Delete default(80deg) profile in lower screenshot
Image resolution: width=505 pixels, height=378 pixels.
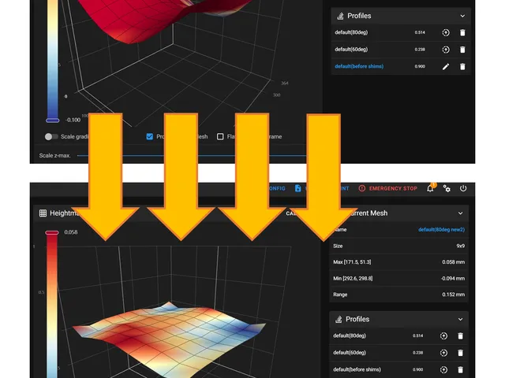(461, 336)
